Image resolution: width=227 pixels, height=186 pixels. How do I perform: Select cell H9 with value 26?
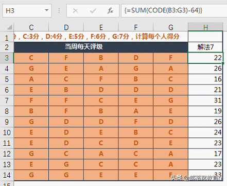205,122
